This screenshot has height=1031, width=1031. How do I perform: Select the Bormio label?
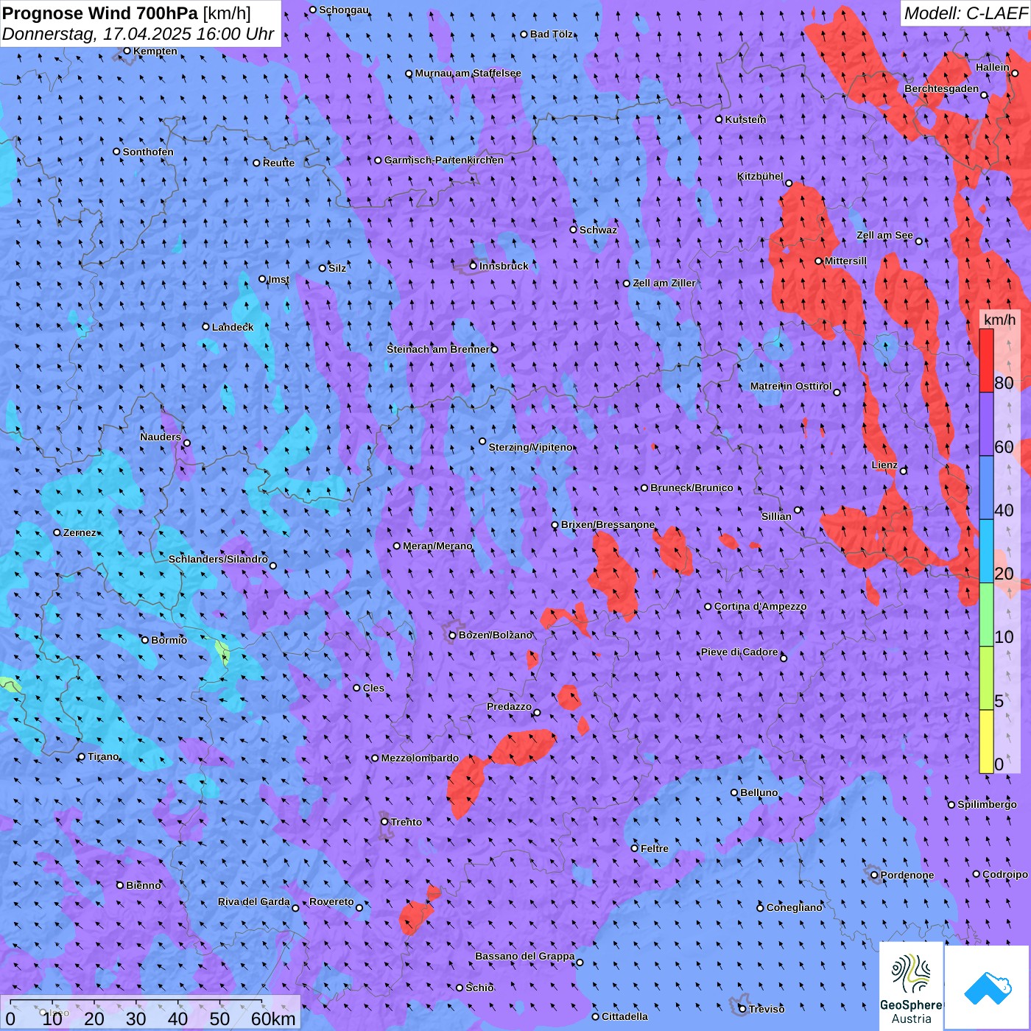tap(169, 640)
